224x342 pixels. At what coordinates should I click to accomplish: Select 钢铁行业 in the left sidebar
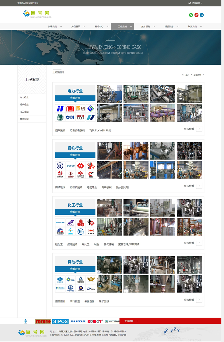tap(24, 105)
